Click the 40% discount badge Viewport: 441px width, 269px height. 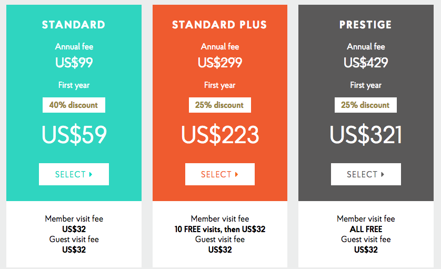pyautogui.click(x=74, y=105)
